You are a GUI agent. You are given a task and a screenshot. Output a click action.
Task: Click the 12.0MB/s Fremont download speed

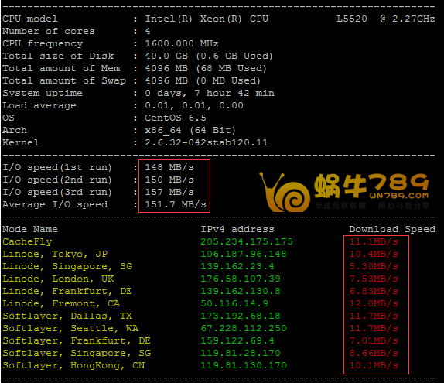[374, 303]
